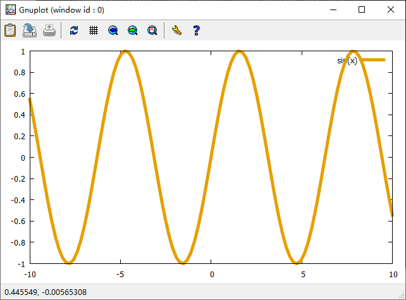Click the y-axis label -0.4

(18, 200)
